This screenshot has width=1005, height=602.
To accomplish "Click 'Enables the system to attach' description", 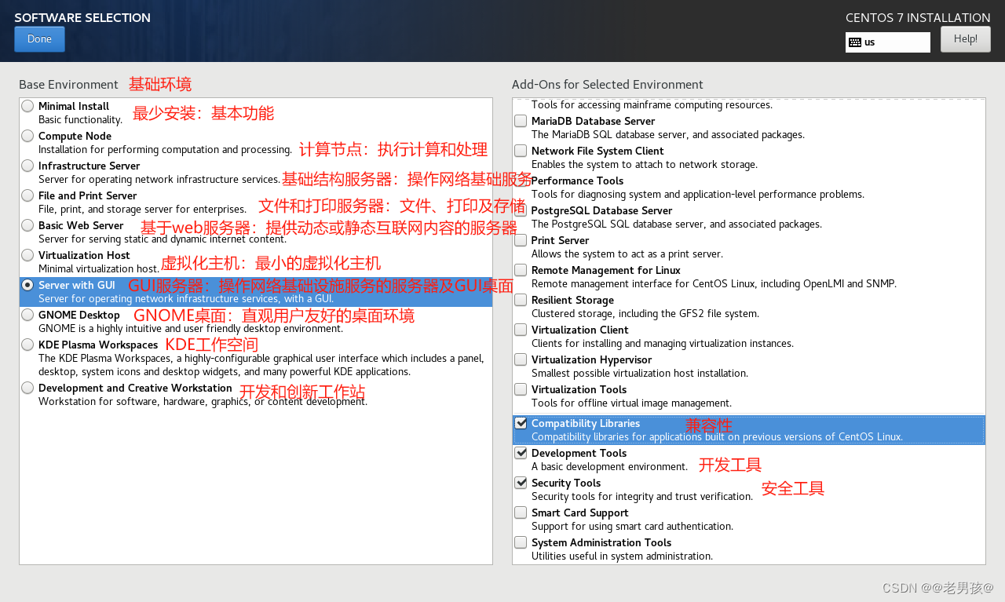I will (645, 165).
